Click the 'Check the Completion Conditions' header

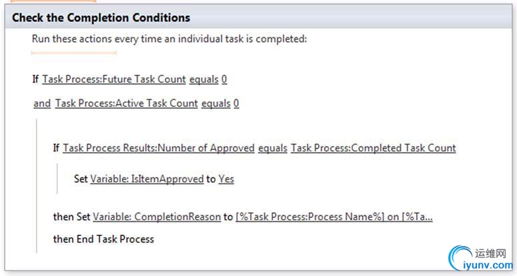pos(101,17)
